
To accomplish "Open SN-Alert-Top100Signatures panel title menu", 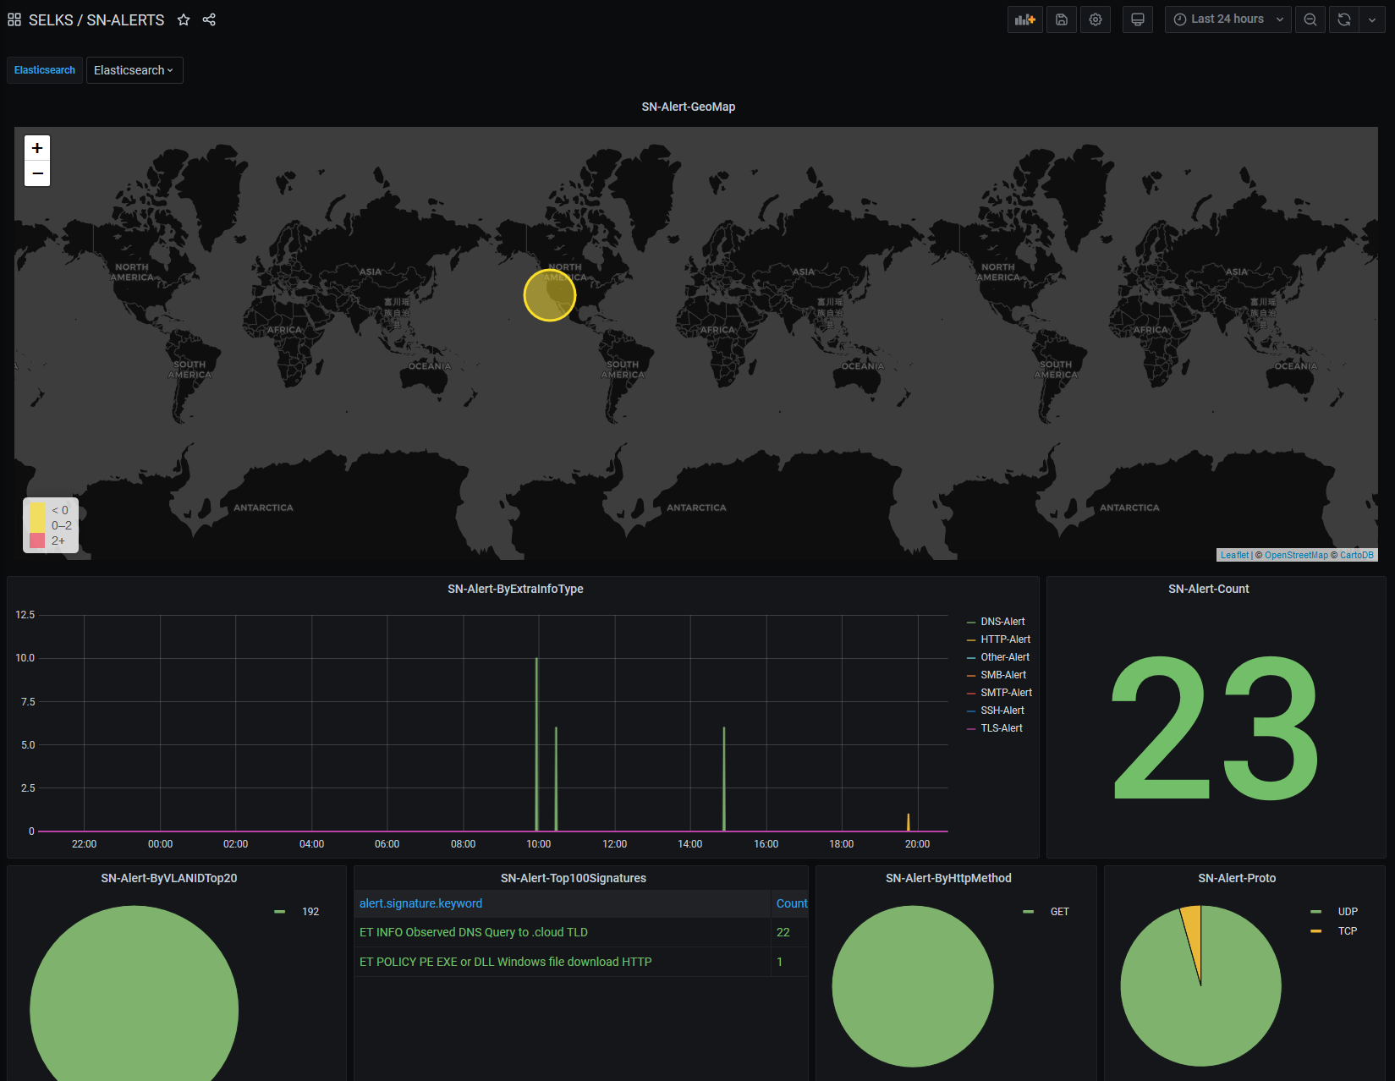I will 574,878.
